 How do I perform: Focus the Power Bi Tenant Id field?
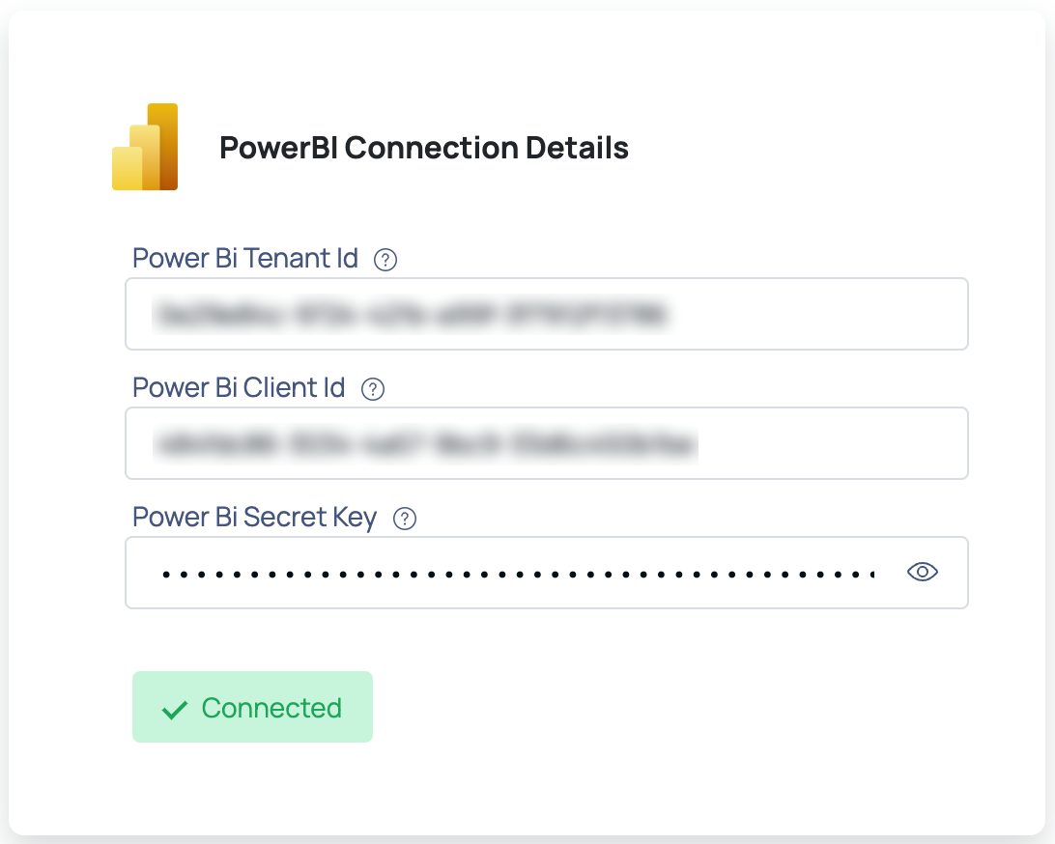click(x=547, y=314)
